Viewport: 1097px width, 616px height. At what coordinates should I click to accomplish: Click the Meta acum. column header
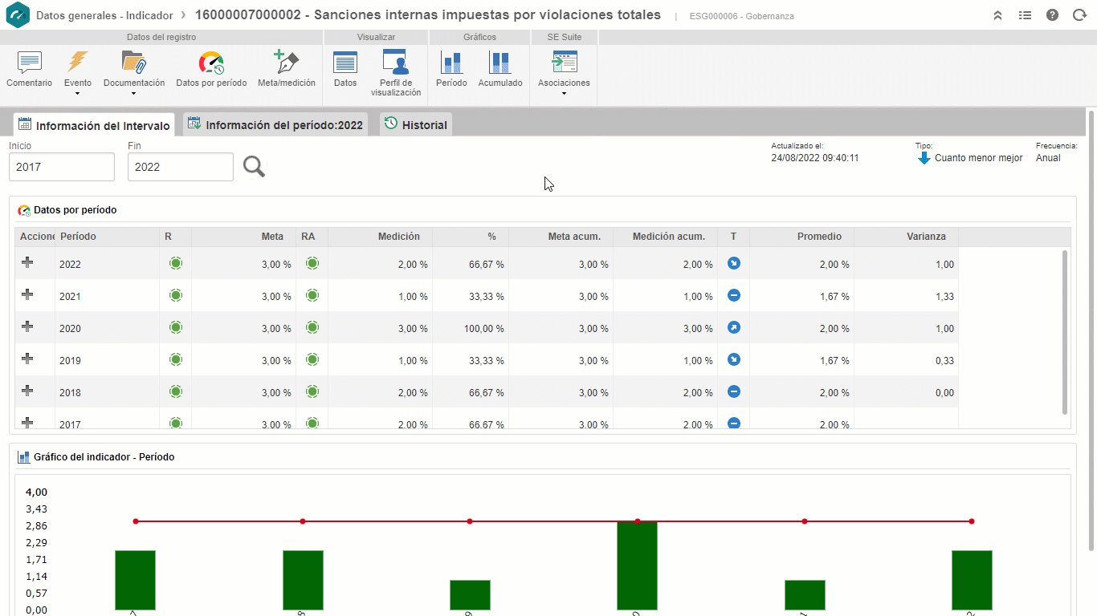tap(561, 237)
